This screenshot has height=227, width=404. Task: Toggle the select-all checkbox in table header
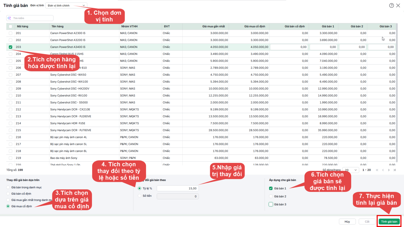[10, 26]
